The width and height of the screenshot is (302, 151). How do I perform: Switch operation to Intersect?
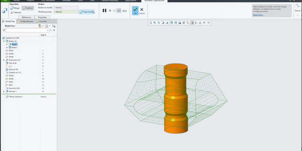pyautogui.click(x=15, y=12)
